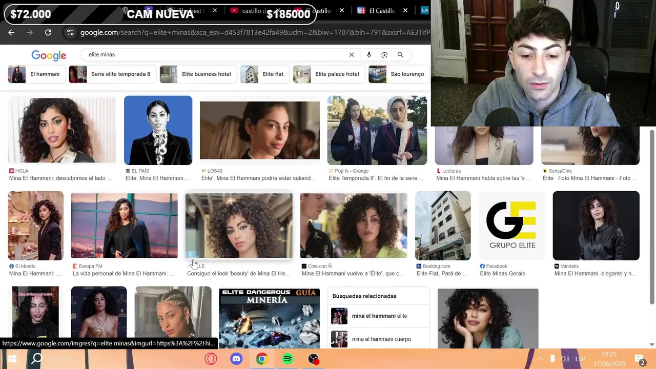Viewport: 656px width, 369px height.
Task: Open the EL PAÍS image result thumbnail
Action: pos(158,130)
